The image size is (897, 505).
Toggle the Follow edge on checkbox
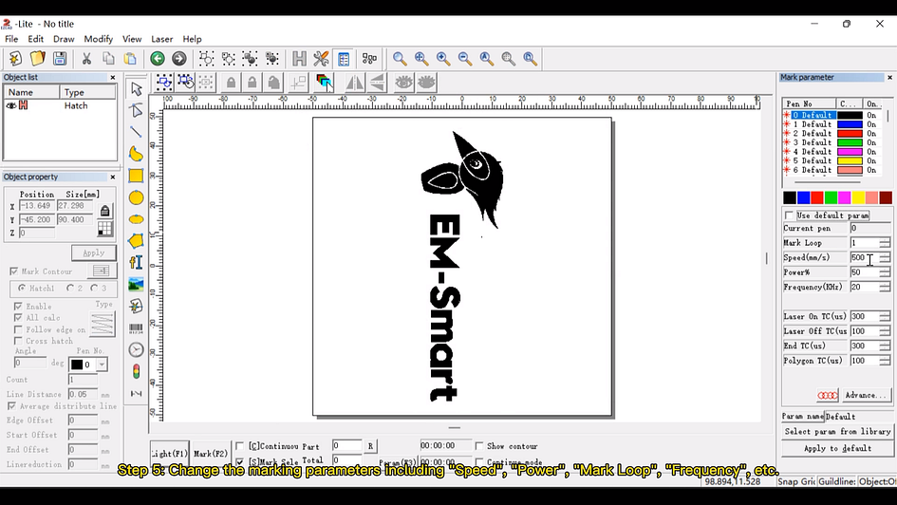(18, 329)
